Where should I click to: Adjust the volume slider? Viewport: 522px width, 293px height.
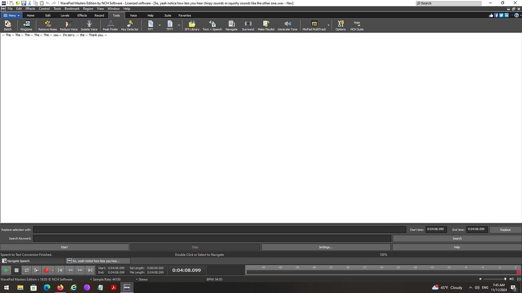[495, 279]
